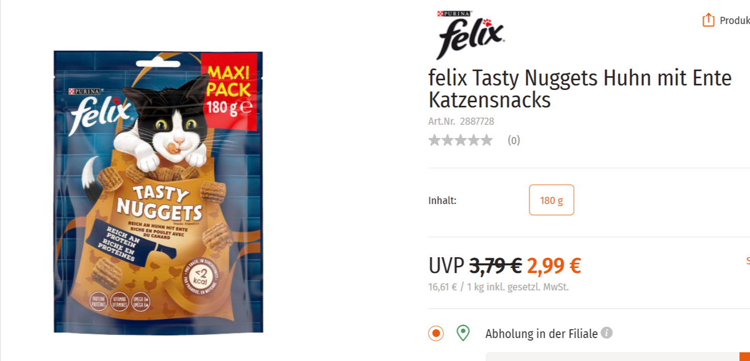Click the Produkt share link text
This screenshot has width=750, height=361.
coord(735,20)
